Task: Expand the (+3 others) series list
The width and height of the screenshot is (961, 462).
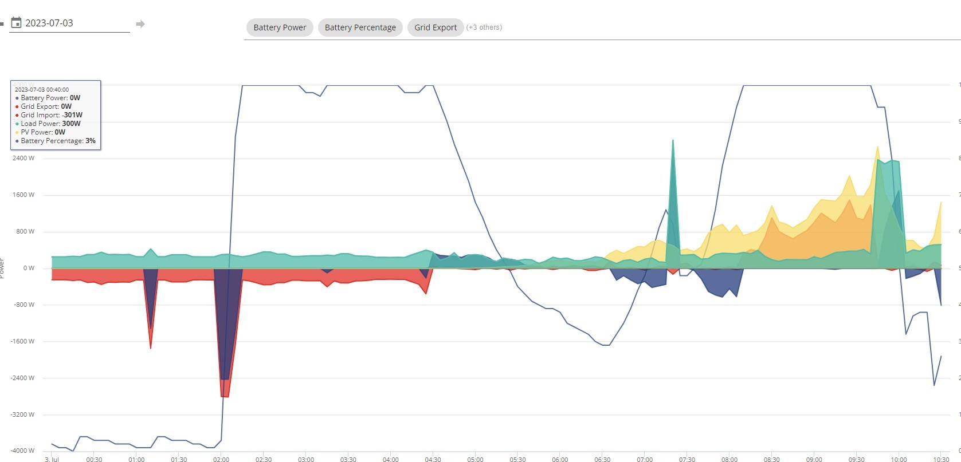Action: [484, 27]
